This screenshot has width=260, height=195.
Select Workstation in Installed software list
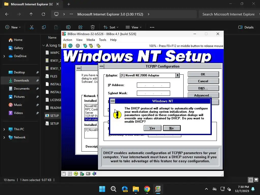click(x=91, y=119)
